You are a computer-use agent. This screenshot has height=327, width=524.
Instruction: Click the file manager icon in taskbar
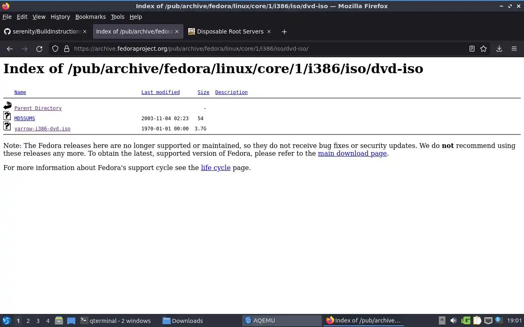pyautogui.click(x=59, y=320)
